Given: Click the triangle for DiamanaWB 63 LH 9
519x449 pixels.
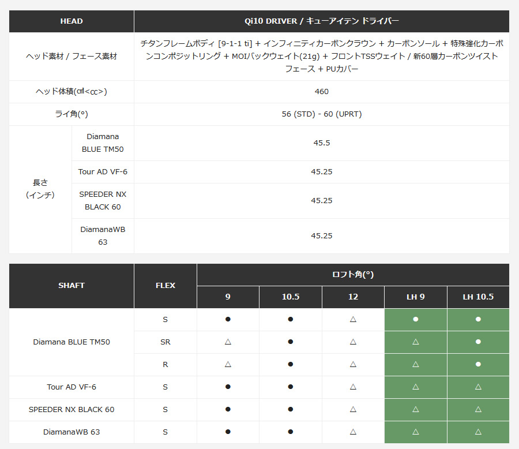Looking at the screenshot, I should click(415, 432).
